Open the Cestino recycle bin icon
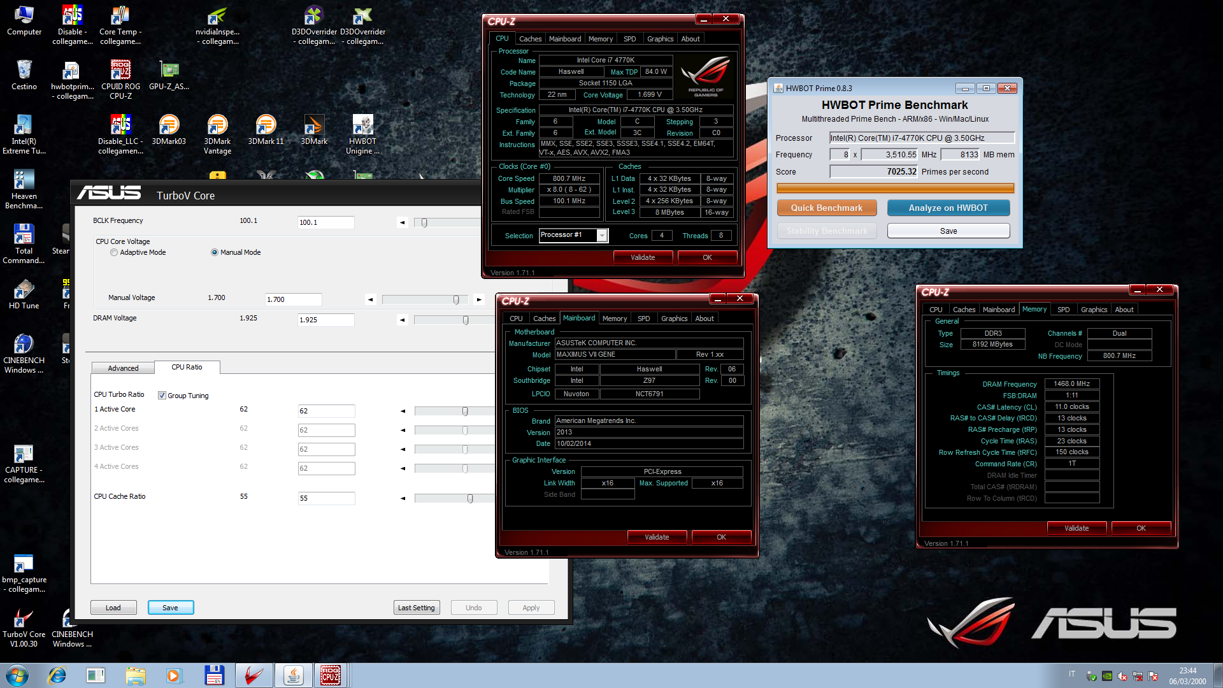The height and width of the screenshot is (688, 1223). click(24, 75)
